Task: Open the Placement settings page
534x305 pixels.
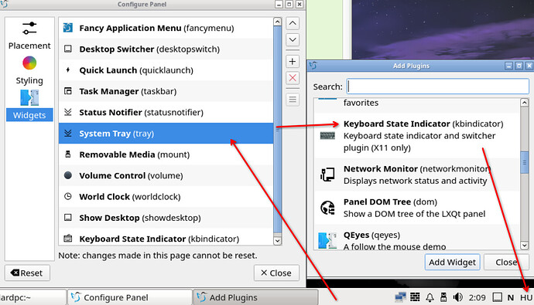Action: 29,36
